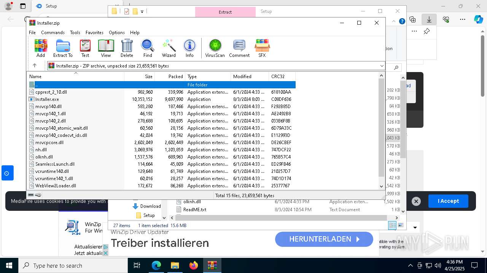Sort by Packed column header
The width and height of the screenshot is (487, 273).
click(170, 76)
